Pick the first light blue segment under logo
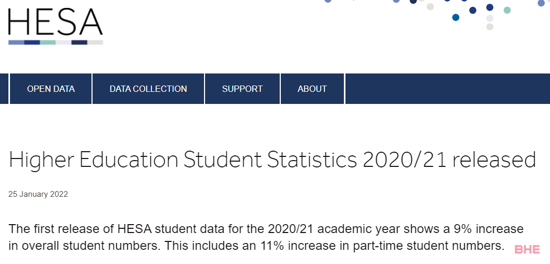 tap(16, 43)
